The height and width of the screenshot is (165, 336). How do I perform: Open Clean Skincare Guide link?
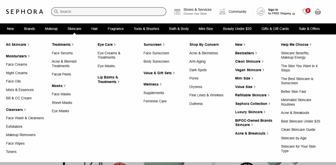point(298,130)
